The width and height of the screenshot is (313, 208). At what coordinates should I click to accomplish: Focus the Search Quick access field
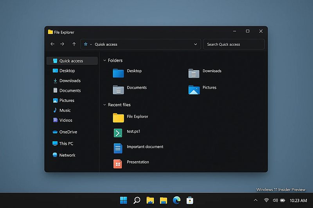pyautogui.click(x=234, y=44)
